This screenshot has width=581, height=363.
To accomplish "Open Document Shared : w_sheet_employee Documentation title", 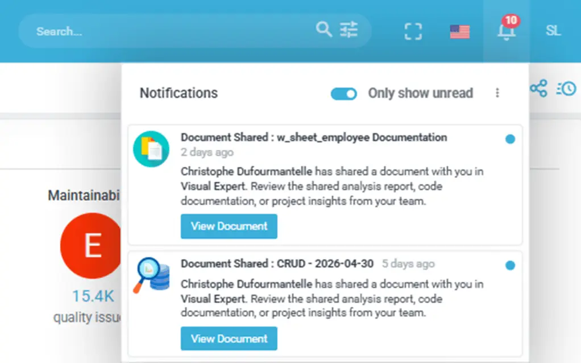I will pos(314,138).
